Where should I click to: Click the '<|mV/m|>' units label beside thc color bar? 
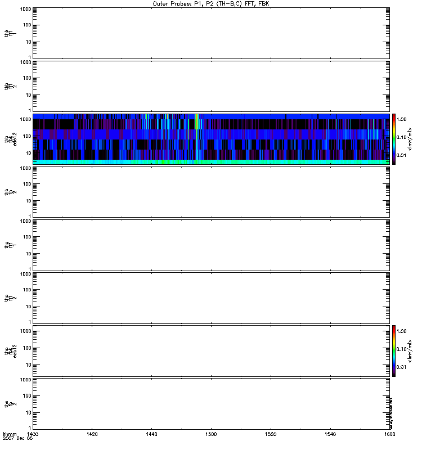point(410,351)
